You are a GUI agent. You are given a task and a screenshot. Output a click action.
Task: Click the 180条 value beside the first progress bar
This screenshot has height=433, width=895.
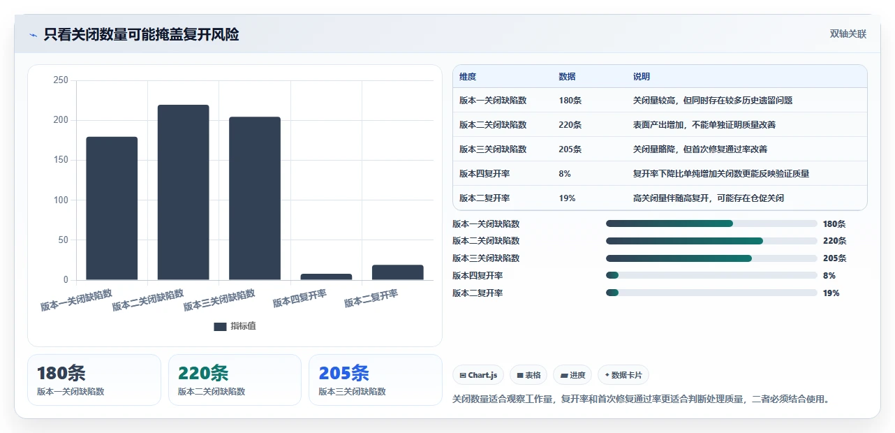(834, 224)
